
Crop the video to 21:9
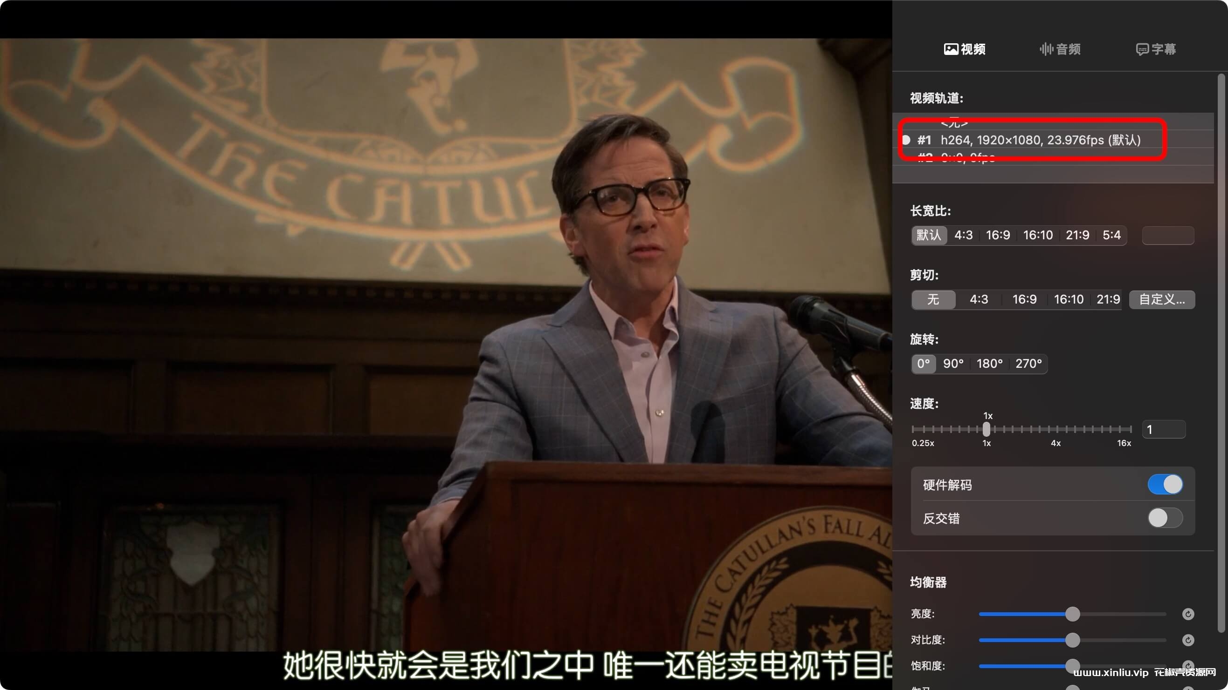(1108, 299)
